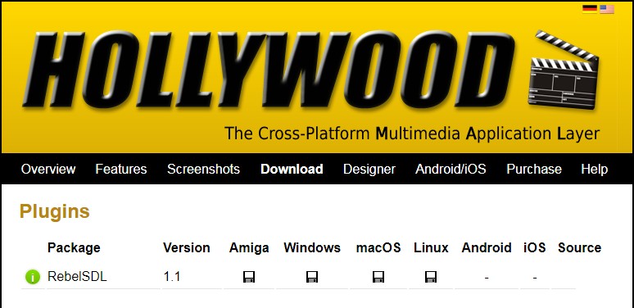634x308 pixels.
Task: Open the Purchase page
Action: pos(534,169)
